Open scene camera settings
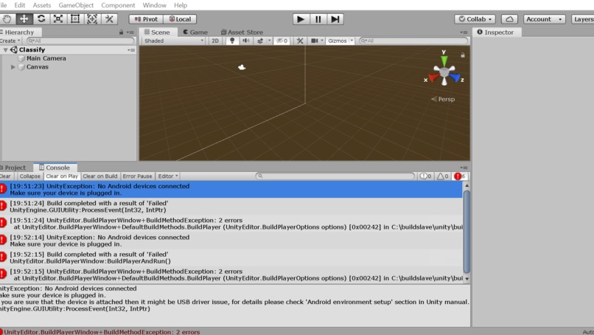 pos(315,41)
